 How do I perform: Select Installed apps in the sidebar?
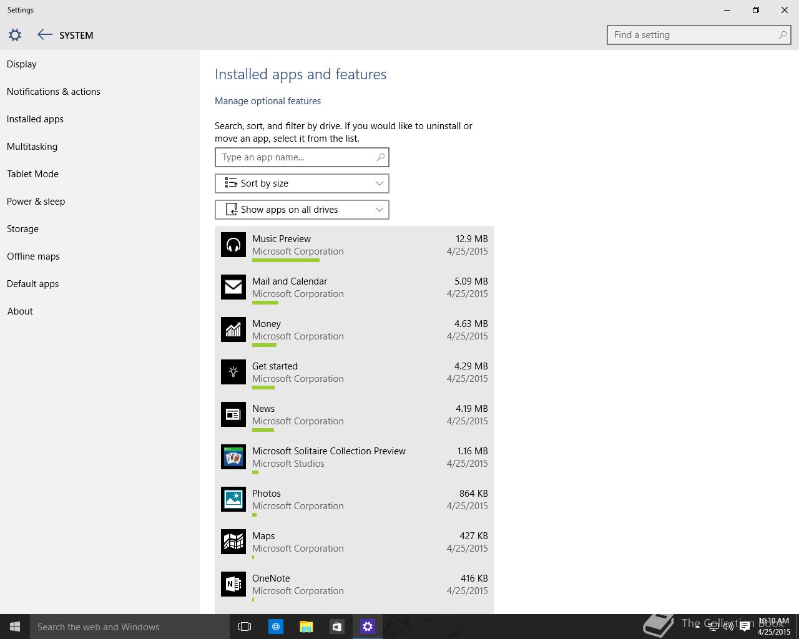point(35,119)
